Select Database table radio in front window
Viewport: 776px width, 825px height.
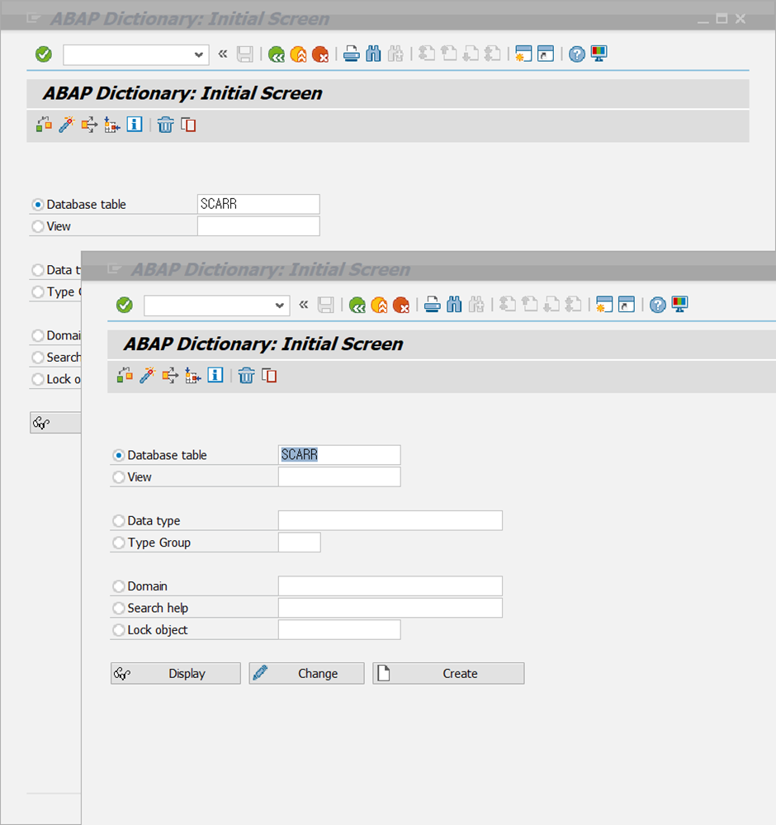point(119,455)
